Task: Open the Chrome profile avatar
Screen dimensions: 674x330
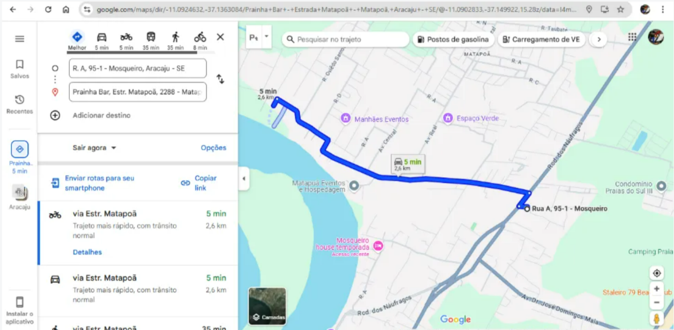Action: click(x=645, y=9)
